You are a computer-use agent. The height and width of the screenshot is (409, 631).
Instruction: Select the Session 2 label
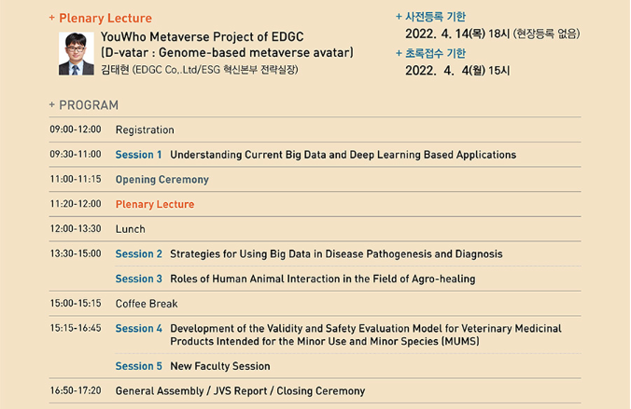(138, 254)
